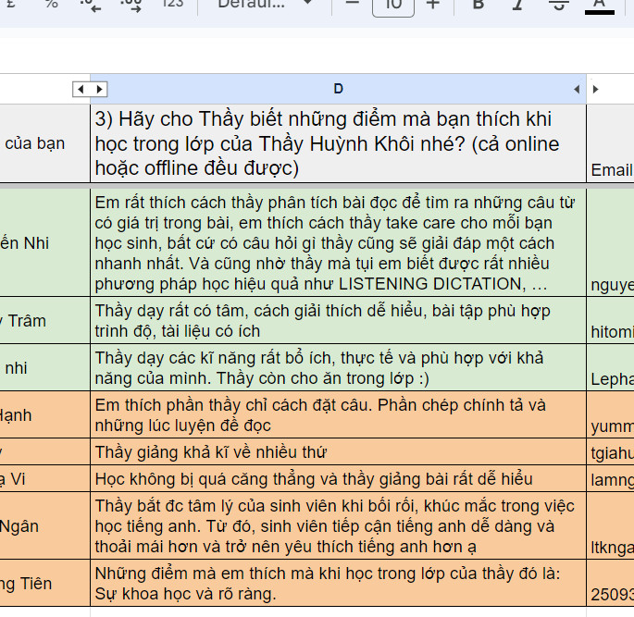
Task: Select the name cell ending in 'Ngân'
Action: (44, 525)
